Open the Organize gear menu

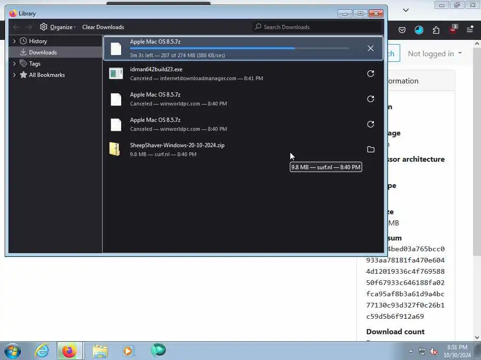click(x=58, y=27)
